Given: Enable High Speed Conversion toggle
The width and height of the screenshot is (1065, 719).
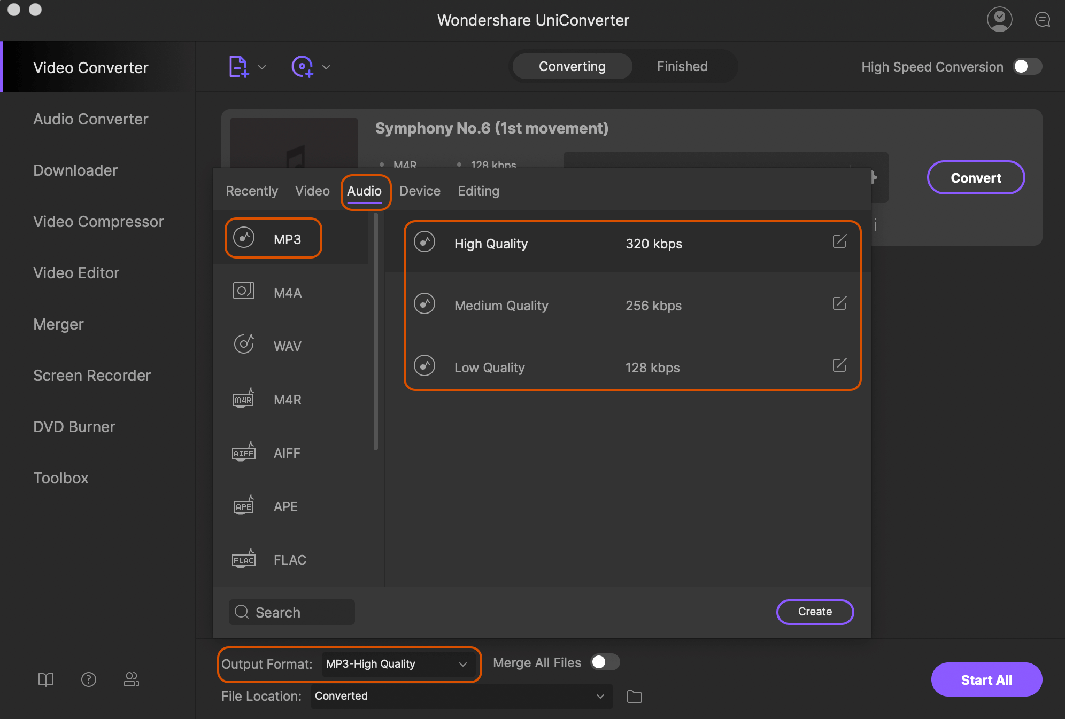Looking at the screenshot, I should [1027, 66].
